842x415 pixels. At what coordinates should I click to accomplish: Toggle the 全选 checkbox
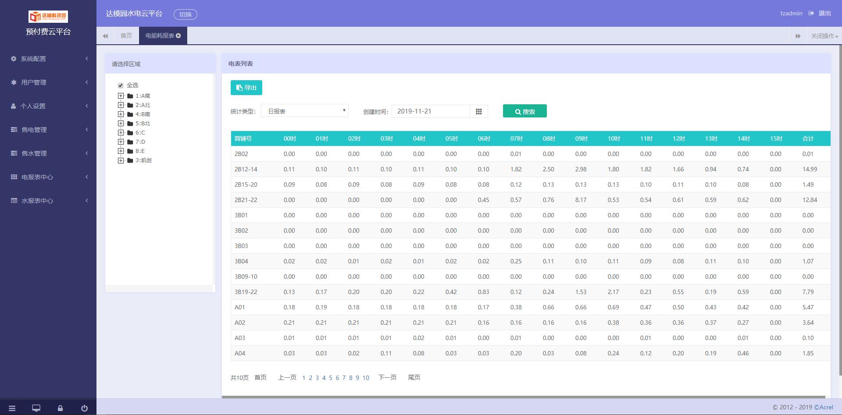tap(121, 85)
